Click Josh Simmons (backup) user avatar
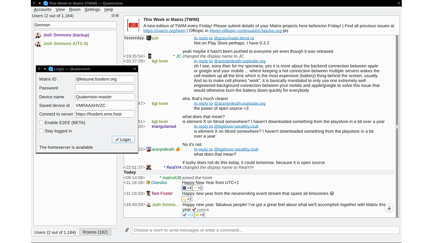The width and height of the screenshot is (433, 243). [x=38, y=35]
